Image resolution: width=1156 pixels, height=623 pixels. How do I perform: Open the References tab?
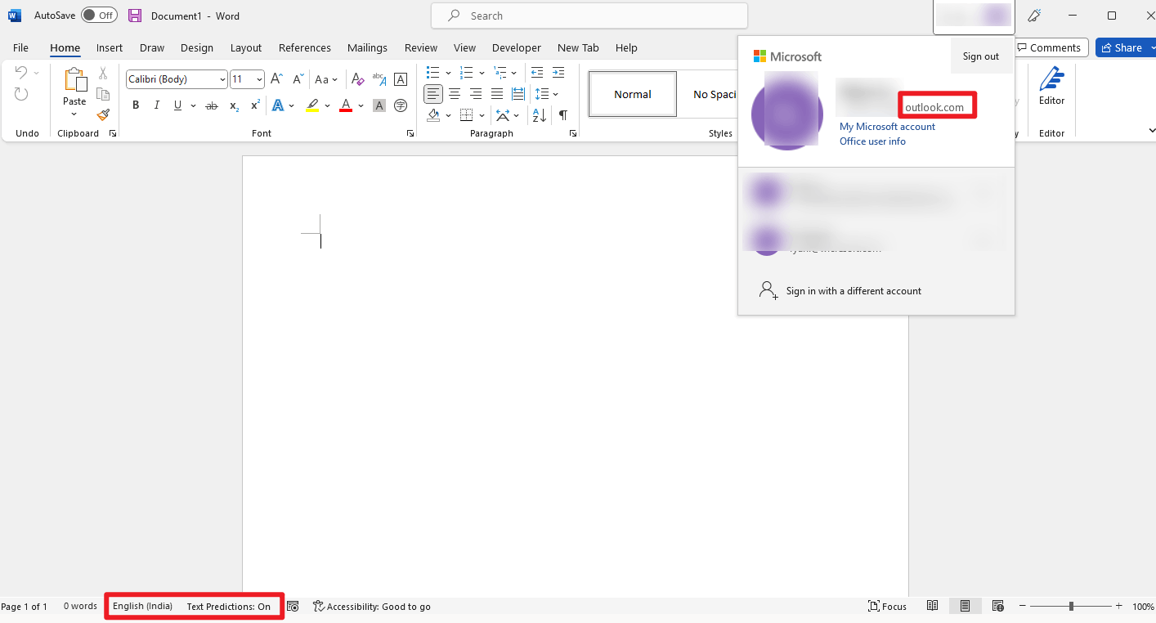point(305,47)
